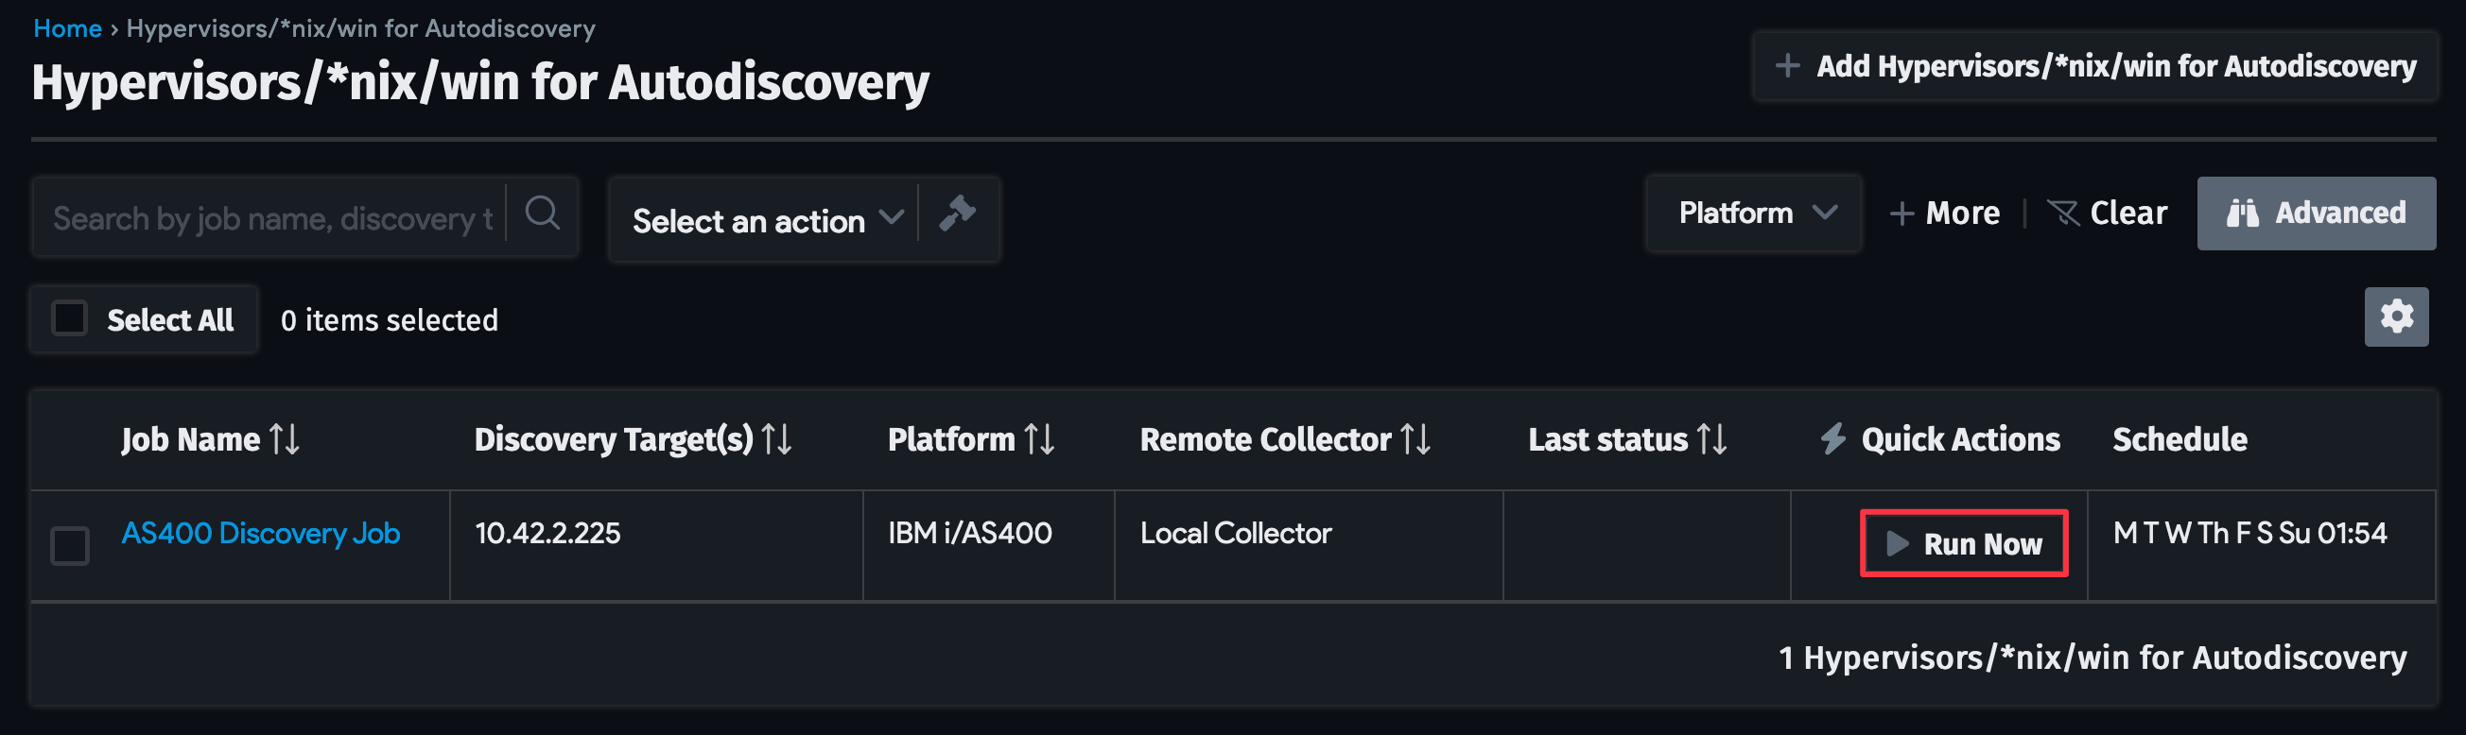Toggle the Select All checkbox
This screenshot has width=2466, height=735.
point(70,317)
